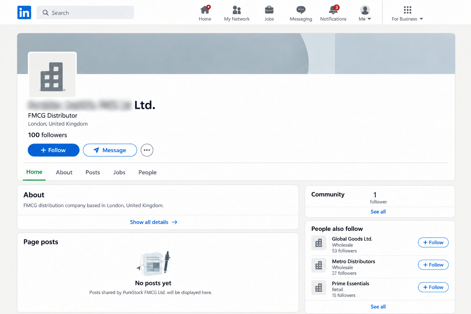
Task: Click the "FMCG Distributor" tagline text
Action: (53, 116)
